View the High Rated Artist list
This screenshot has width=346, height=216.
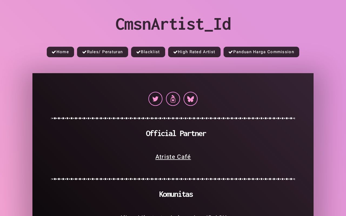pyautogui.click(x=194, y=52)
